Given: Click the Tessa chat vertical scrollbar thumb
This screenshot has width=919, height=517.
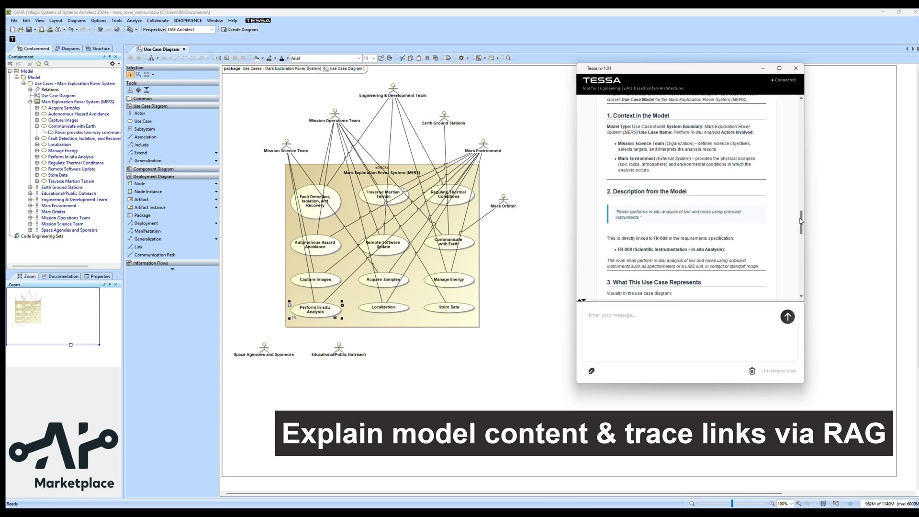Looking at the screenshot, I should 801,222.
